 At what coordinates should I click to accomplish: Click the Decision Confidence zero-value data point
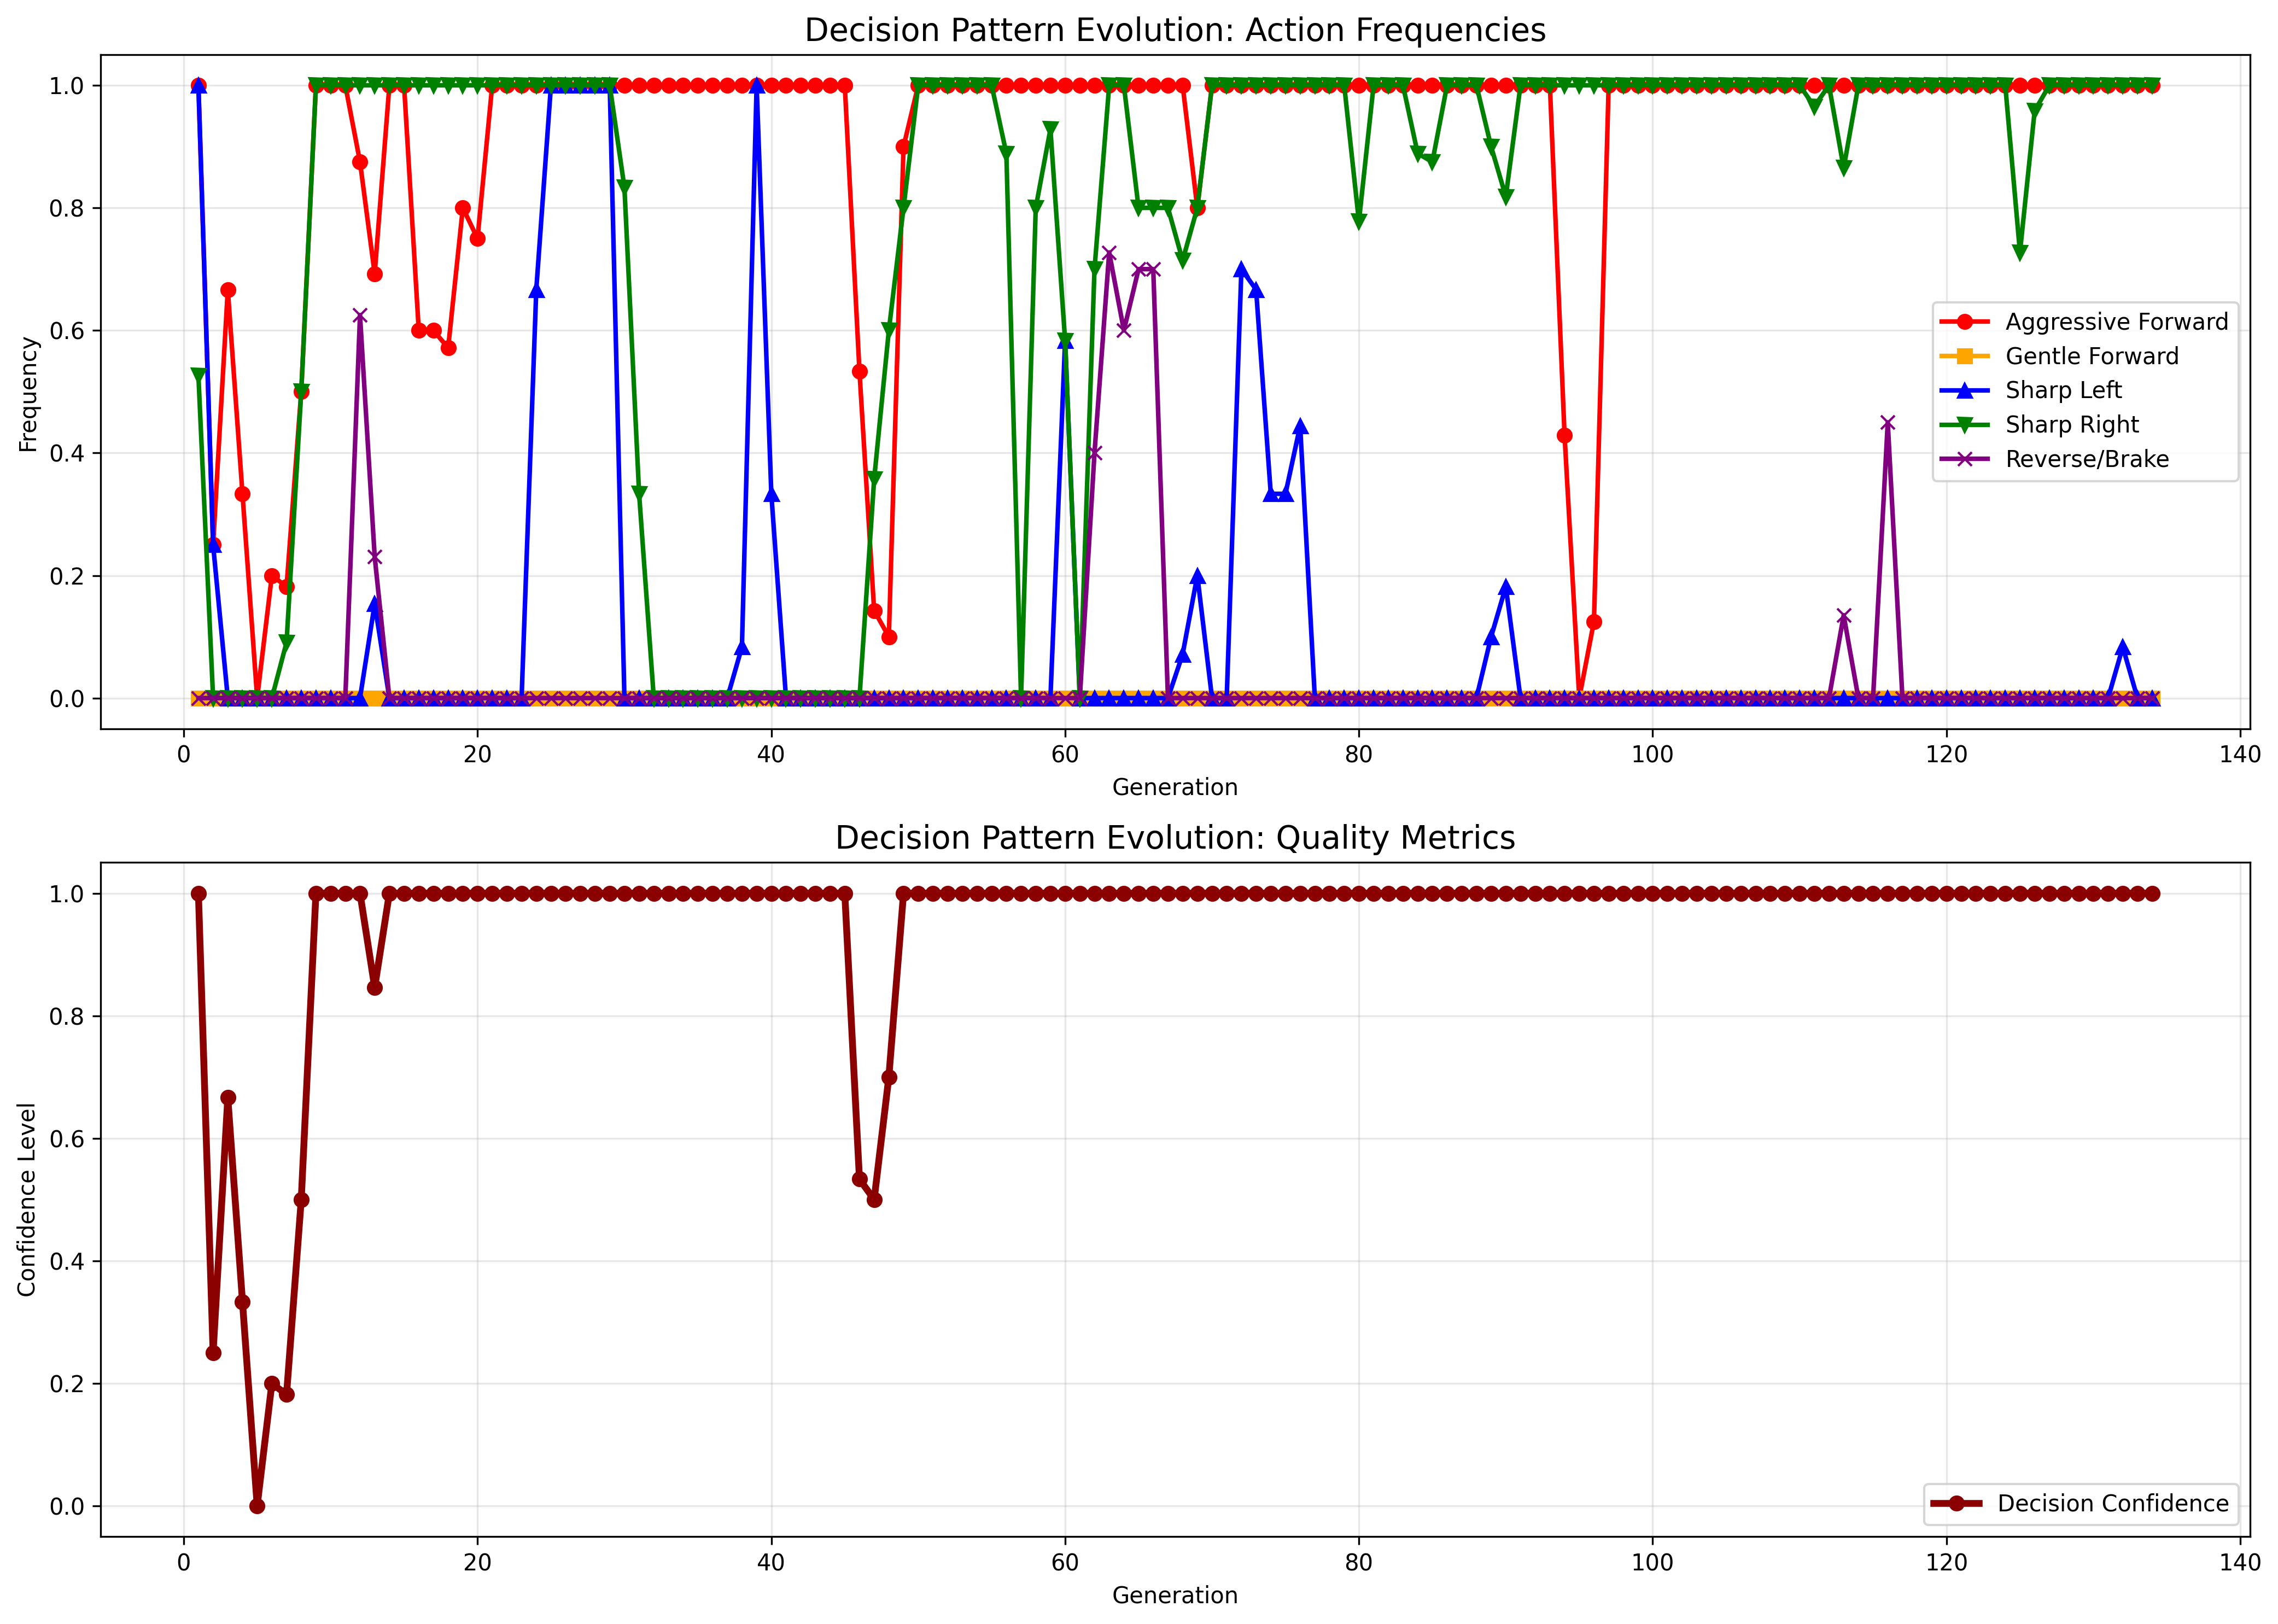tap(257, 1506)
